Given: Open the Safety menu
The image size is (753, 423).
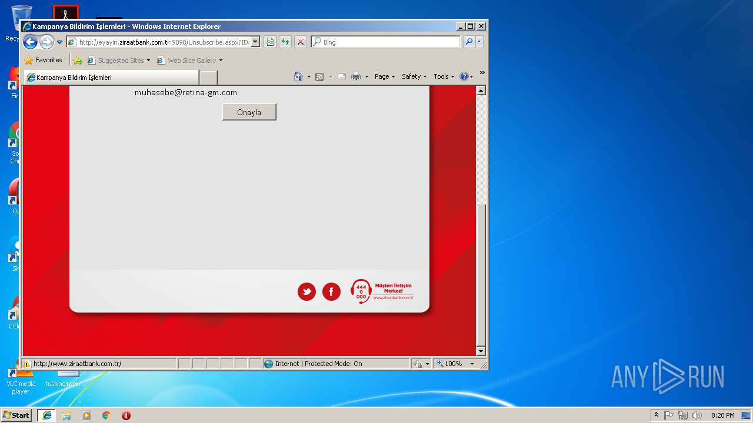Looking at the screenshot, I should pos(414,76).
